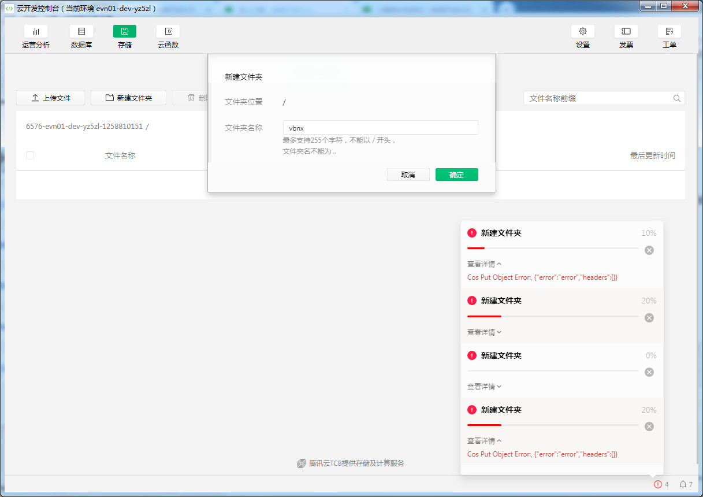
Task: Open the 数据库 database icon
Action: (x=81, y=32)
